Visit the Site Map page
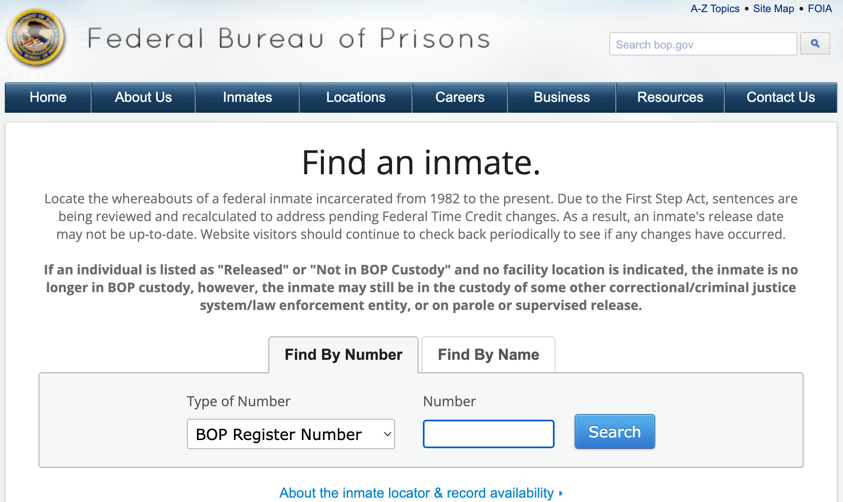 click(x=774, y=8)
